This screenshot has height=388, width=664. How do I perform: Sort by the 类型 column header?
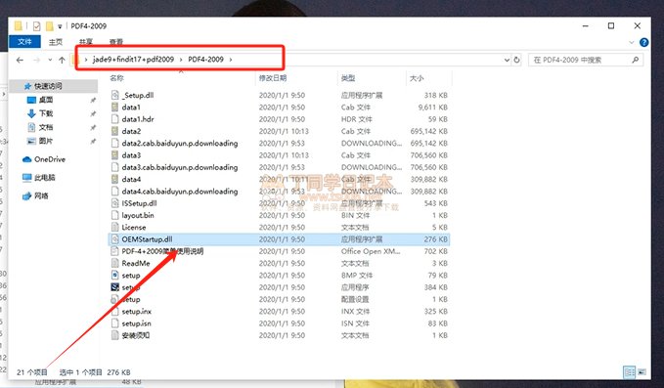pos(348,78)
